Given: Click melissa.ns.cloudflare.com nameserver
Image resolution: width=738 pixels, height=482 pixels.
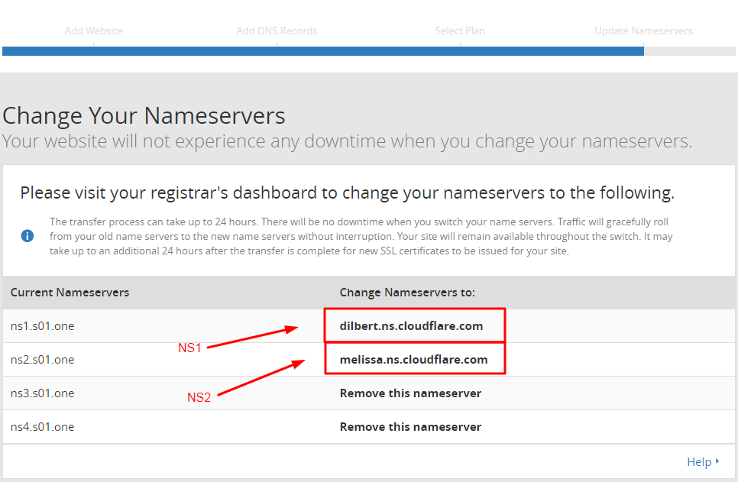Looking at the screenshot, I should coord(414,360).
